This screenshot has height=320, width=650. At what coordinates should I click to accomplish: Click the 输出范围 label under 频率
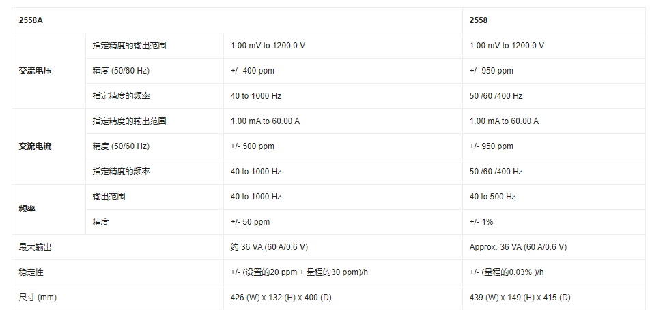point(109,197)
